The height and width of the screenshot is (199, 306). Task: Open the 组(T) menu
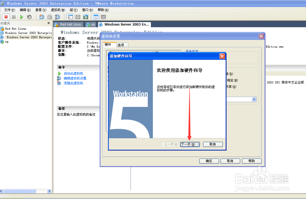pyautogui.click(x=73, y=10)
